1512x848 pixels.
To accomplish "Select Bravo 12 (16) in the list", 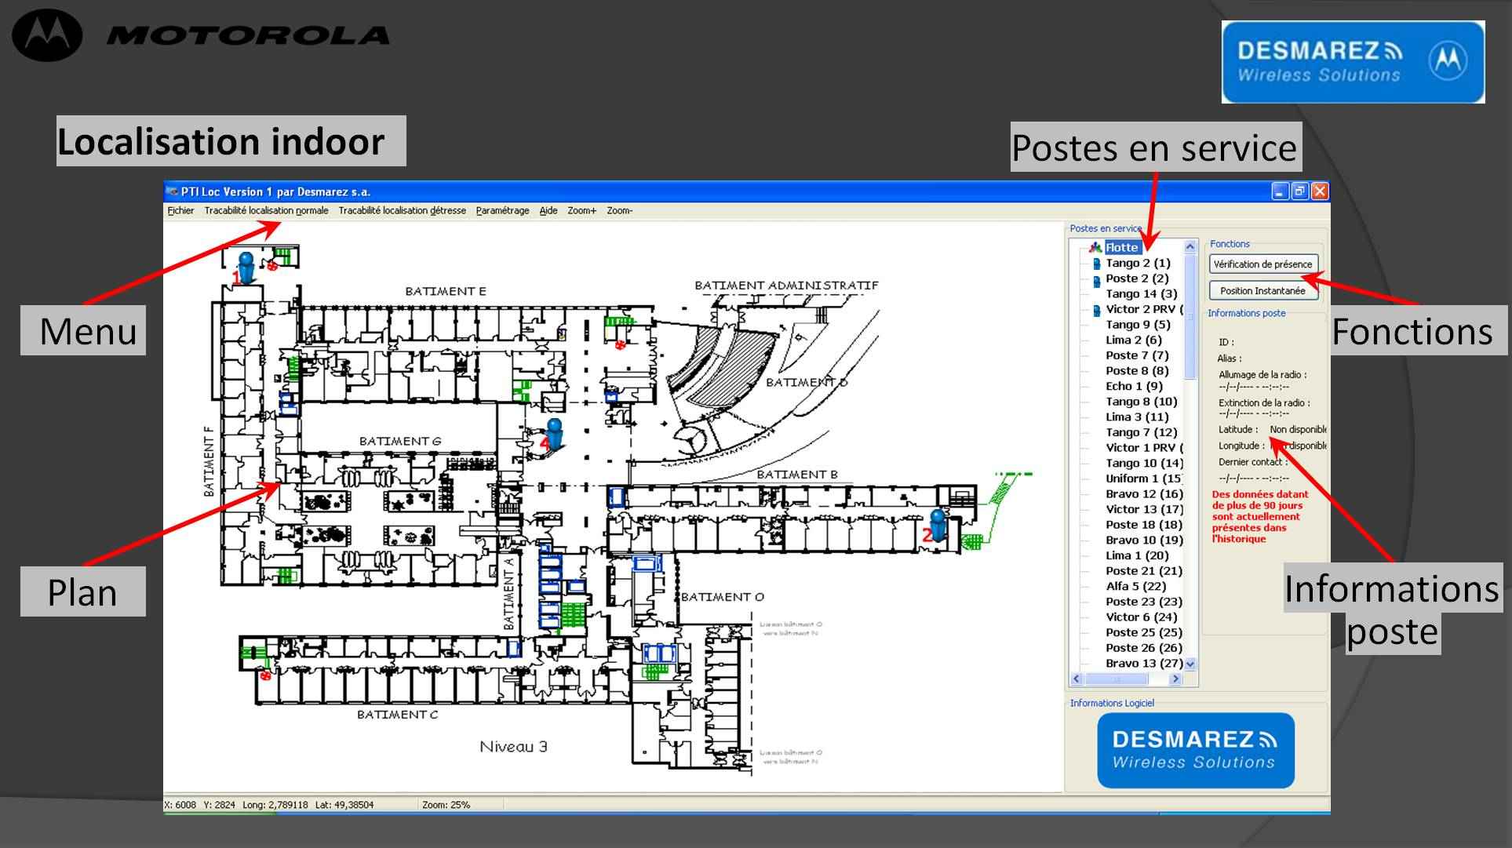I will point(1143,494).
